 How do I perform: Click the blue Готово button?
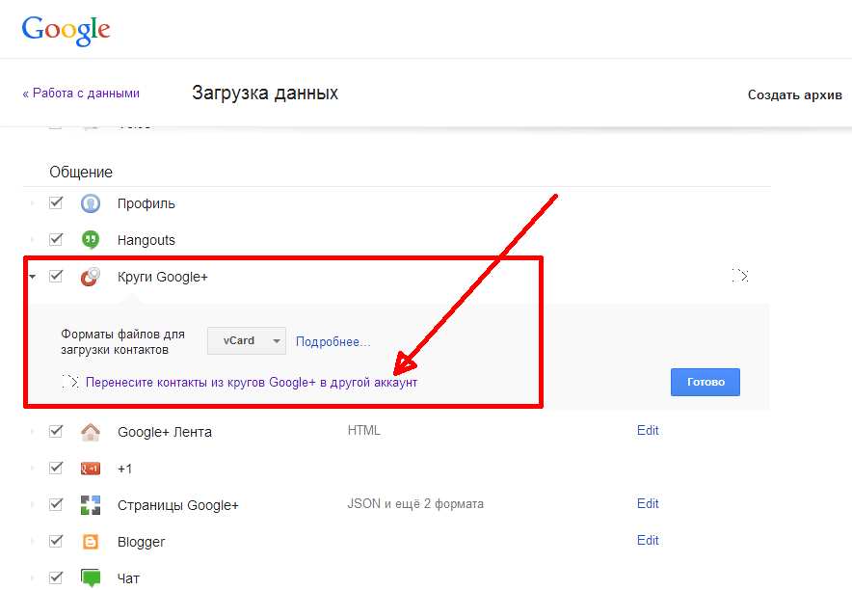click(706, 382)
